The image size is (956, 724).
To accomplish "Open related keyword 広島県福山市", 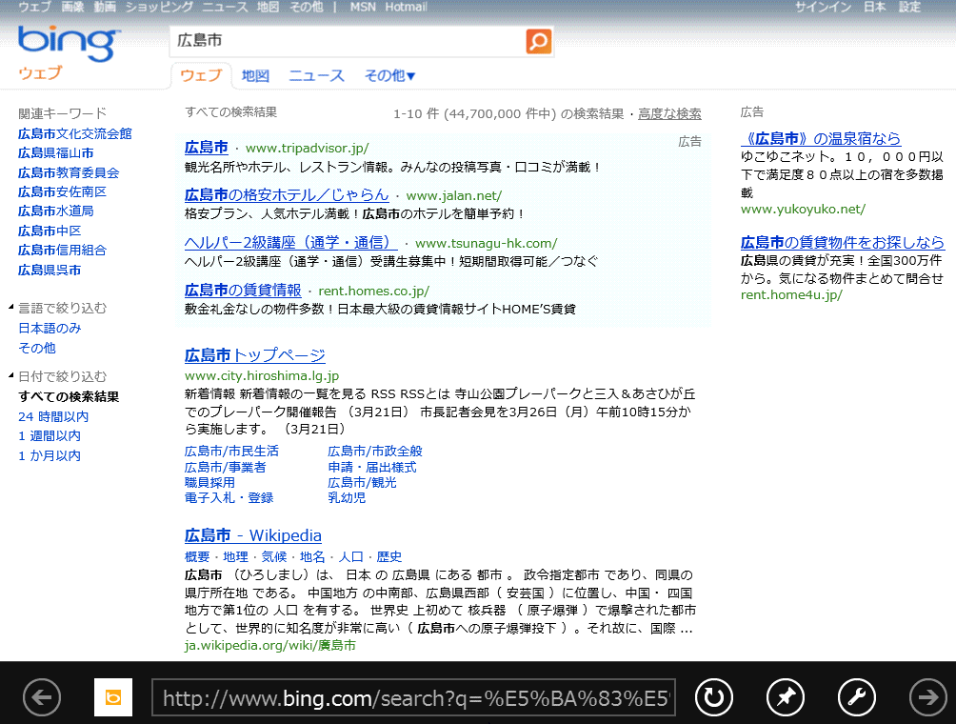I will (x=55, y=153).
